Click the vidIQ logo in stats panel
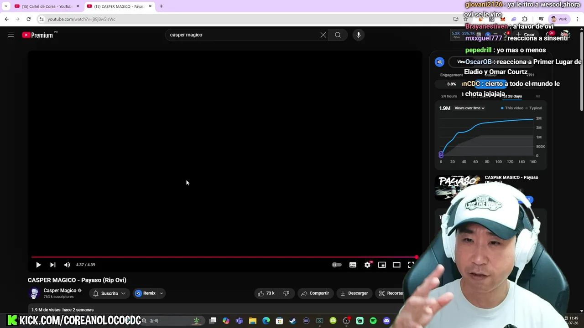 point(440,62)
